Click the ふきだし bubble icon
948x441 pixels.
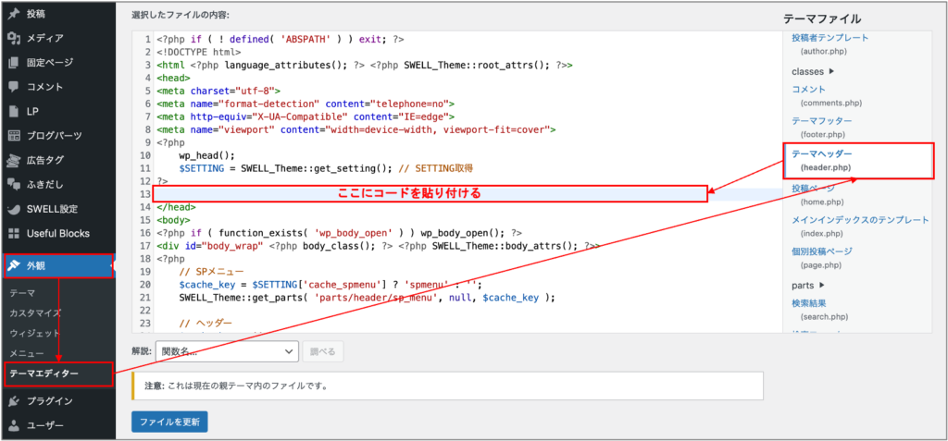pyautogui.click(x=13, y=184)
